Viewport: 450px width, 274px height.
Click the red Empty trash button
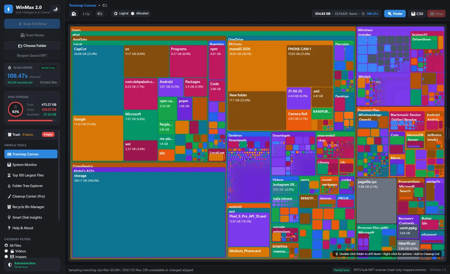pyautogui.click(x=48, y=135)
